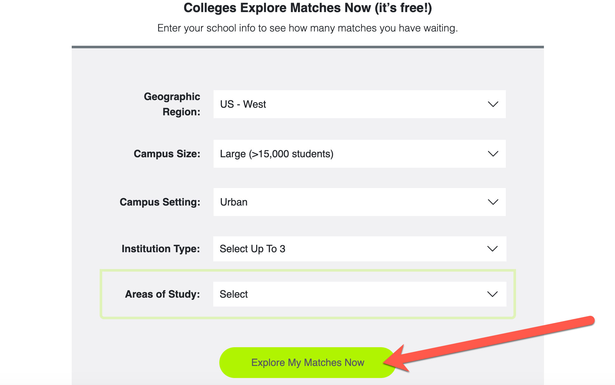Click the Institution Type chevron arrow
Image resolution: width=615 pixels, height=385 pixels.
(x=492, y=249)
